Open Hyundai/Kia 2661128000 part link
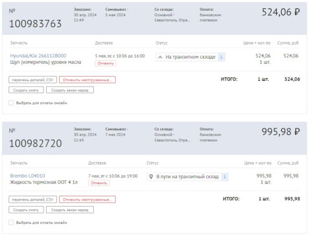 click(x=38, y=56)
